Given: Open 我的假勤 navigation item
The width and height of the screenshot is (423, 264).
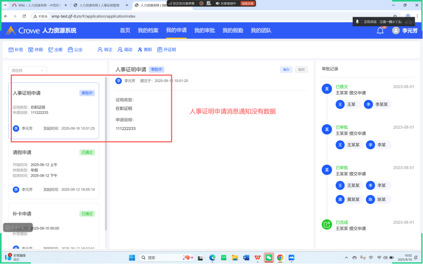Looking at the screenshot, I should tap(233, 31).
